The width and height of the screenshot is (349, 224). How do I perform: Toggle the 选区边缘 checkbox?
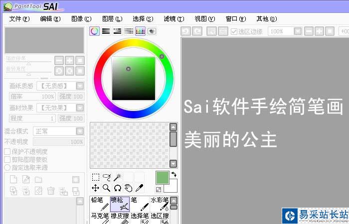tap(234, 31)
